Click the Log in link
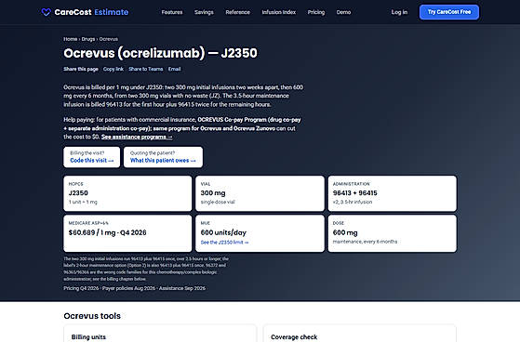Screen dimensions: 520x342 [399, 12]
